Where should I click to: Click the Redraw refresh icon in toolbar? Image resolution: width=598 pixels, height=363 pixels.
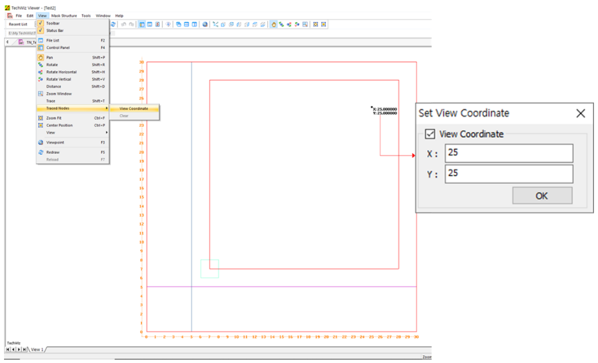click(114, 24)
